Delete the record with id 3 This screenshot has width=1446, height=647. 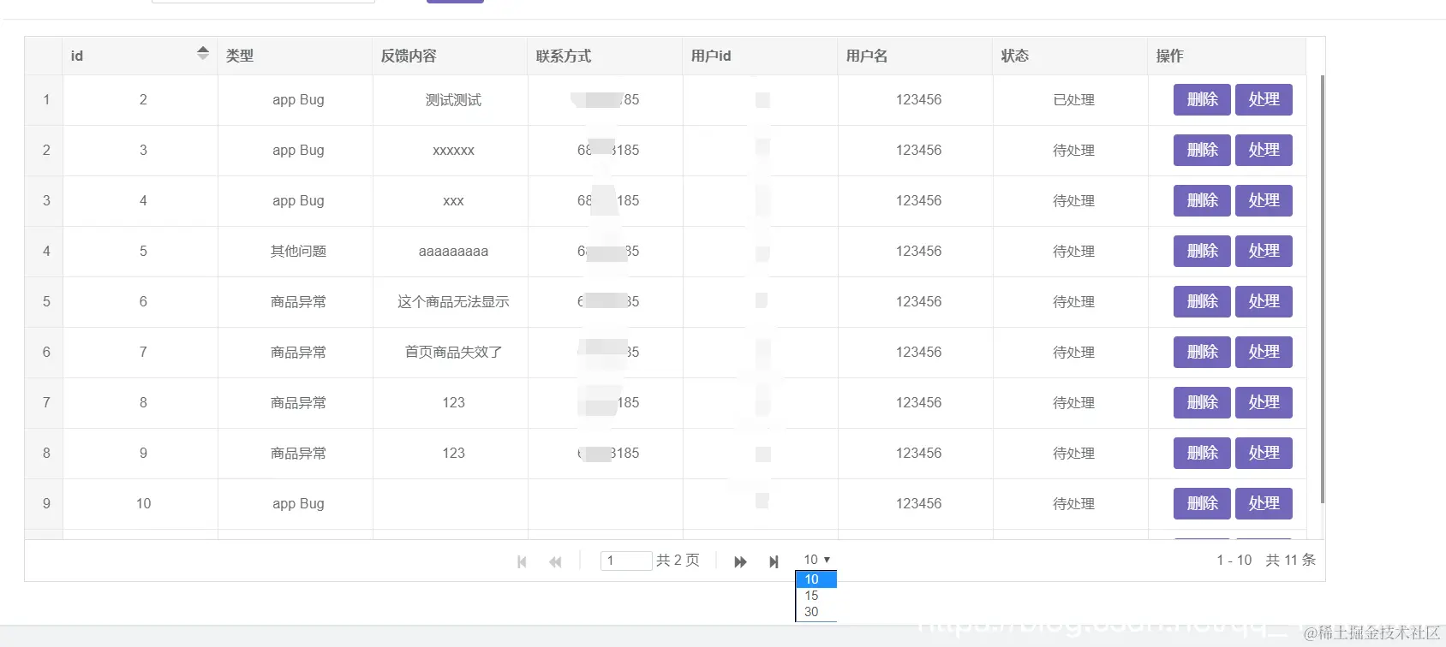pyautogui.click(x=1202, y=150)
